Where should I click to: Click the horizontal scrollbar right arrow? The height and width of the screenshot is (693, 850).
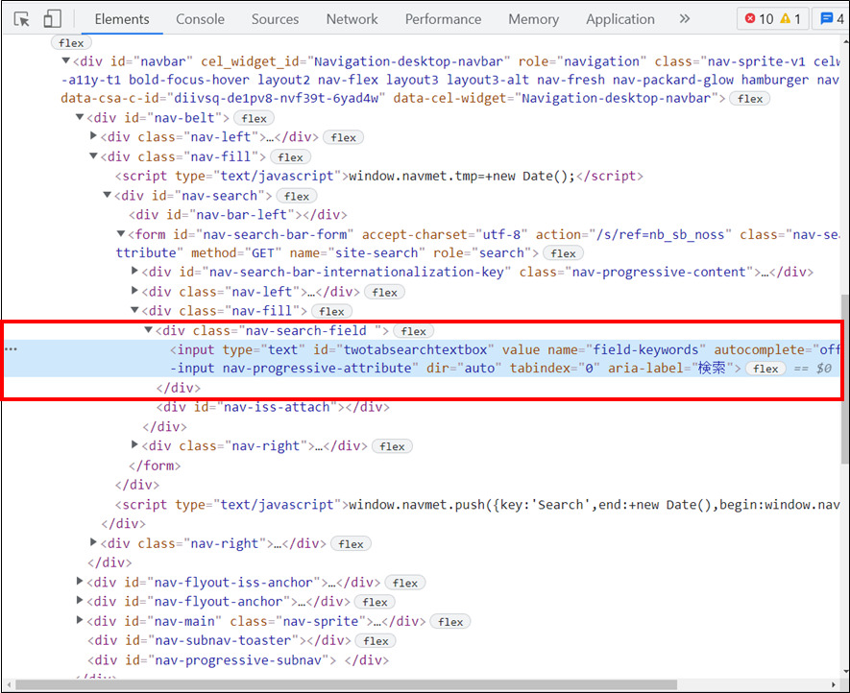834,684
